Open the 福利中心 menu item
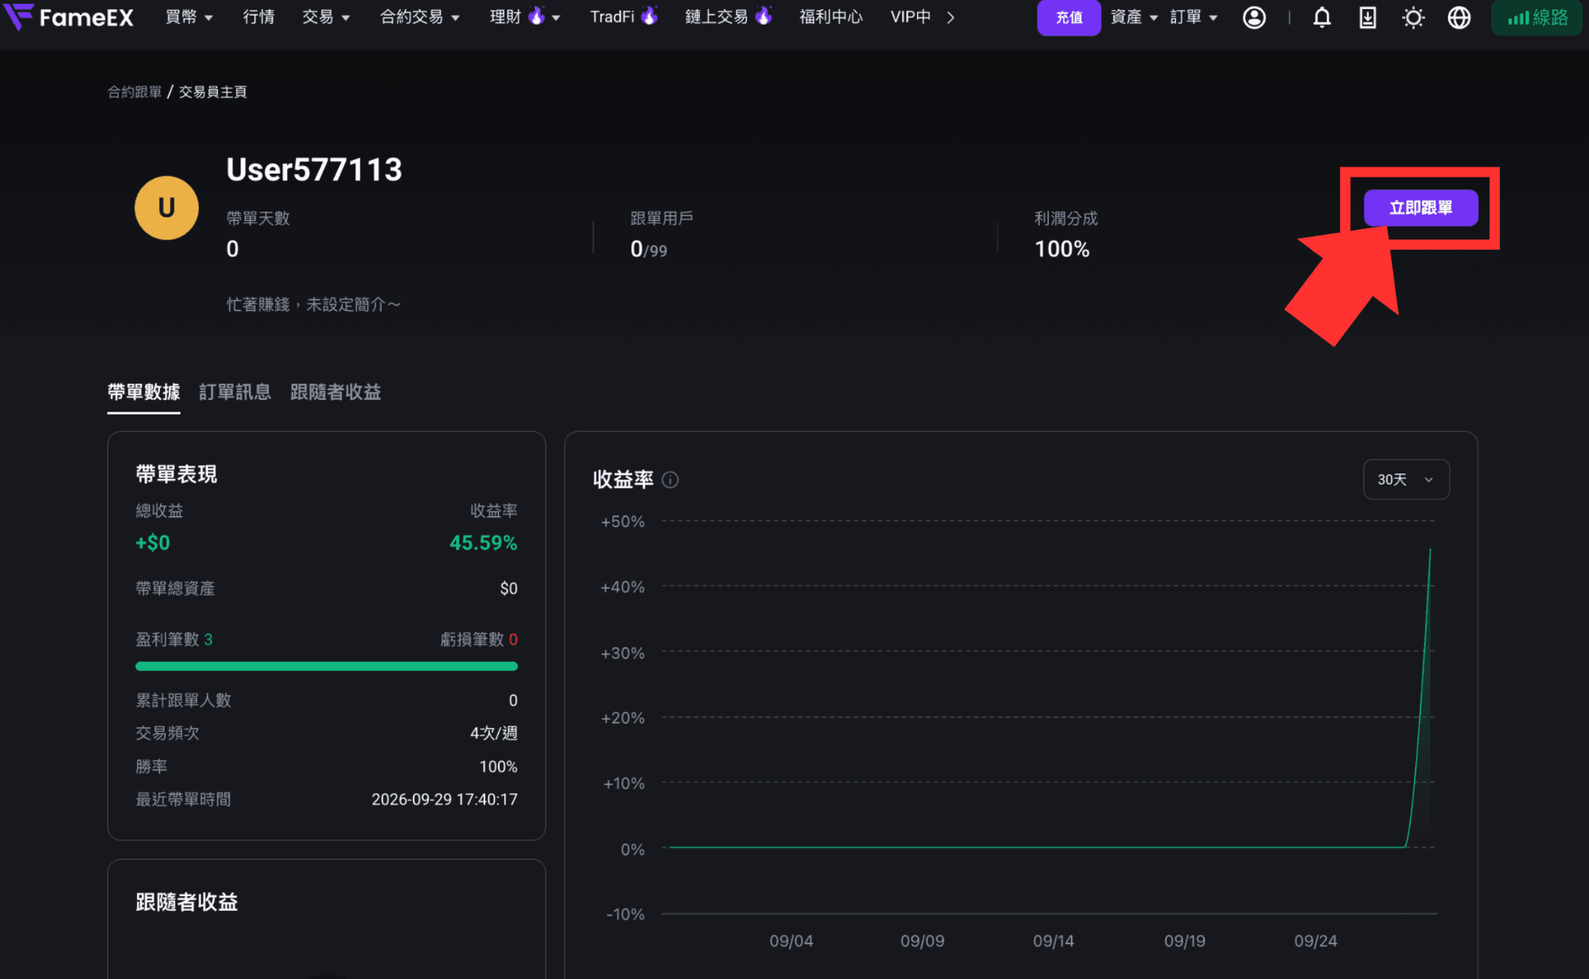1589x979 pixels. 831,17
